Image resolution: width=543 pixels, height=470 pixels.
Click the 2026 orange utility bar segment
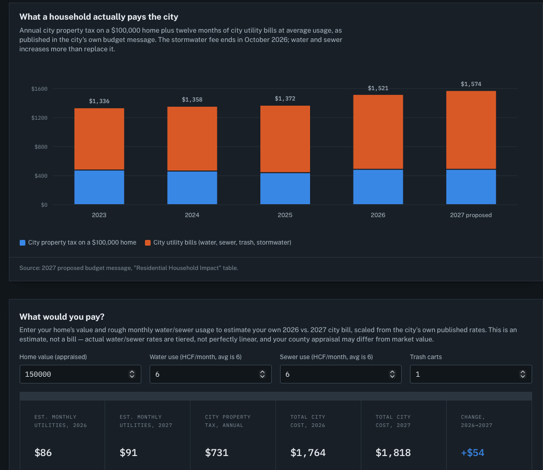click(378, 132)
